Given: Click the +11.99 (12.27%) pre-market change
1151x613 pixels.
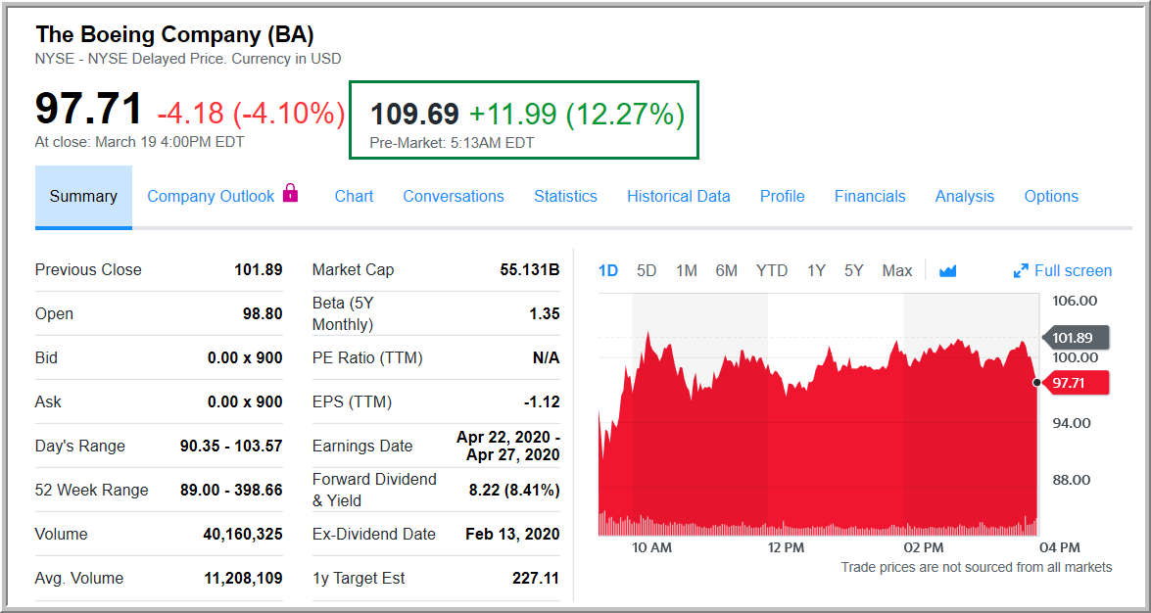Looking at the screenshot, I should 577,114.
